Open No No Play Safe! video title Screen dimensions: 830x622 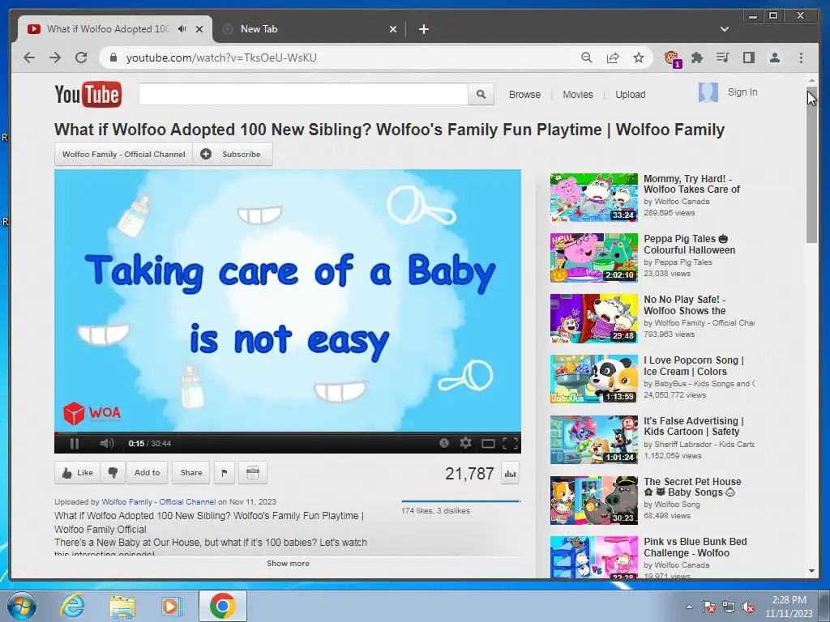click(684, 305)
